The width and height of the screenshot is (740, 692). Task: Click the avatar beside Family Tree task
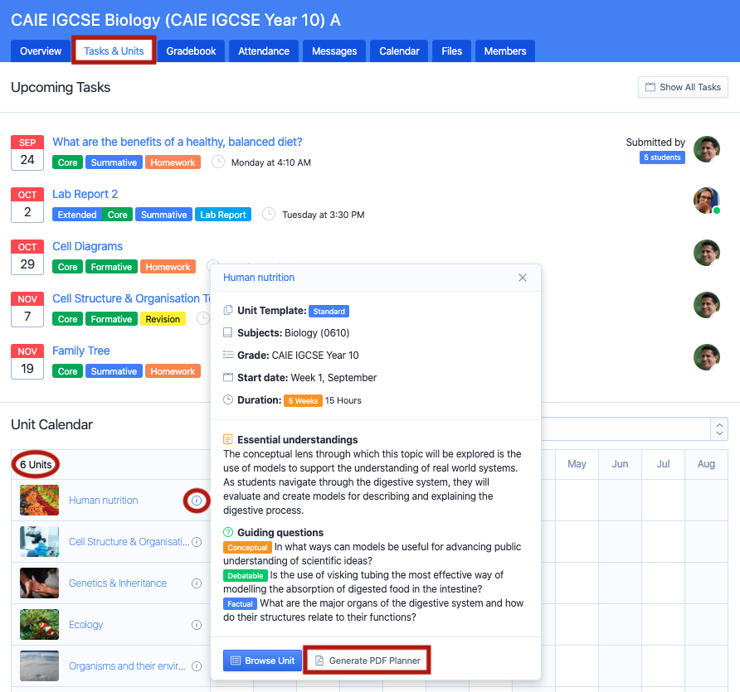(x=706, y=357)
